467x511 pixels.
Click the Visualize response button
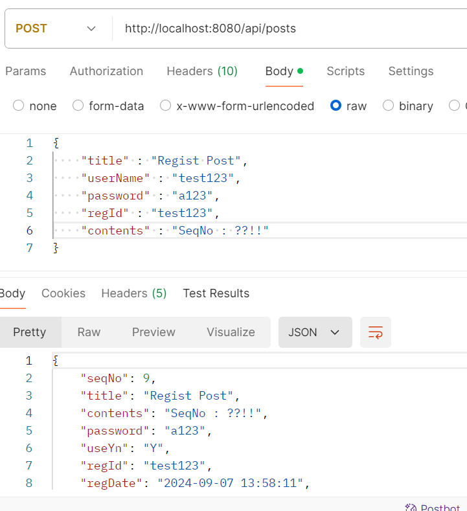pyautogui.click(x=231, y=332)
